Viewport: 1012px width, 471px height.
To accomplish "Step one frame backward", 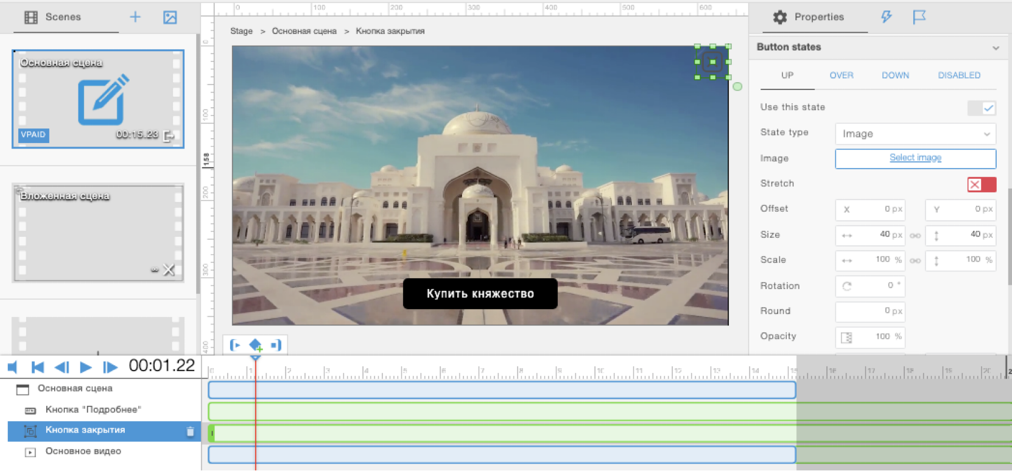I will pyautogui.click(x=61, y=367).
